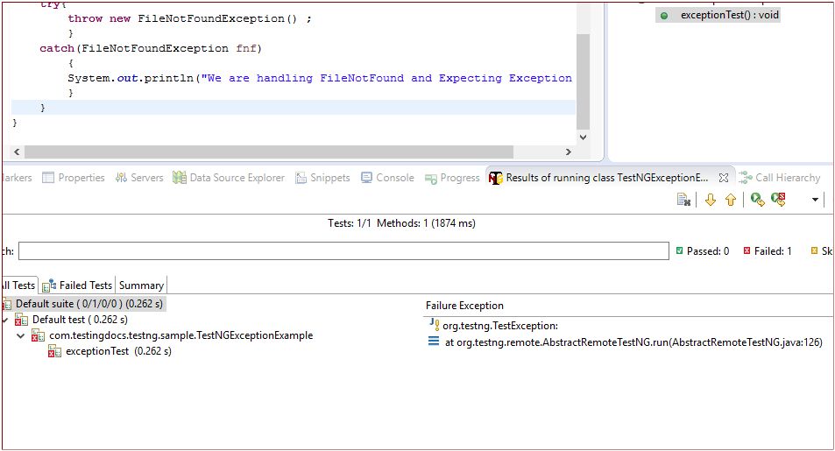Select the Default test tree row
The width and height of the screenshot is (835, 451).
[80, 320]
